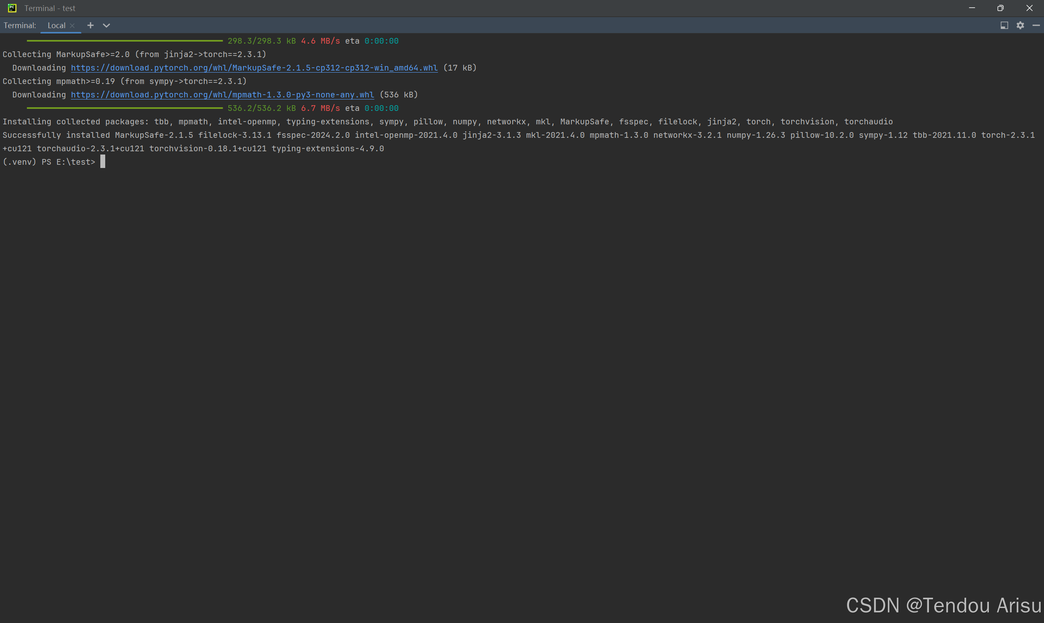Image resolution: width=1044 pixels, height=623 pixels.
Task: Restore down the PyCharm window
Action: point(1000,8)
